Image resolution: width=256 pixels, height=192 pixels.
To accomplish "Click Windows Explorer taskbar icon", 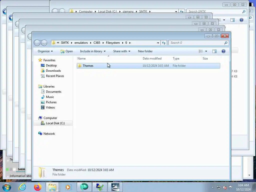I will click(52, 187).
